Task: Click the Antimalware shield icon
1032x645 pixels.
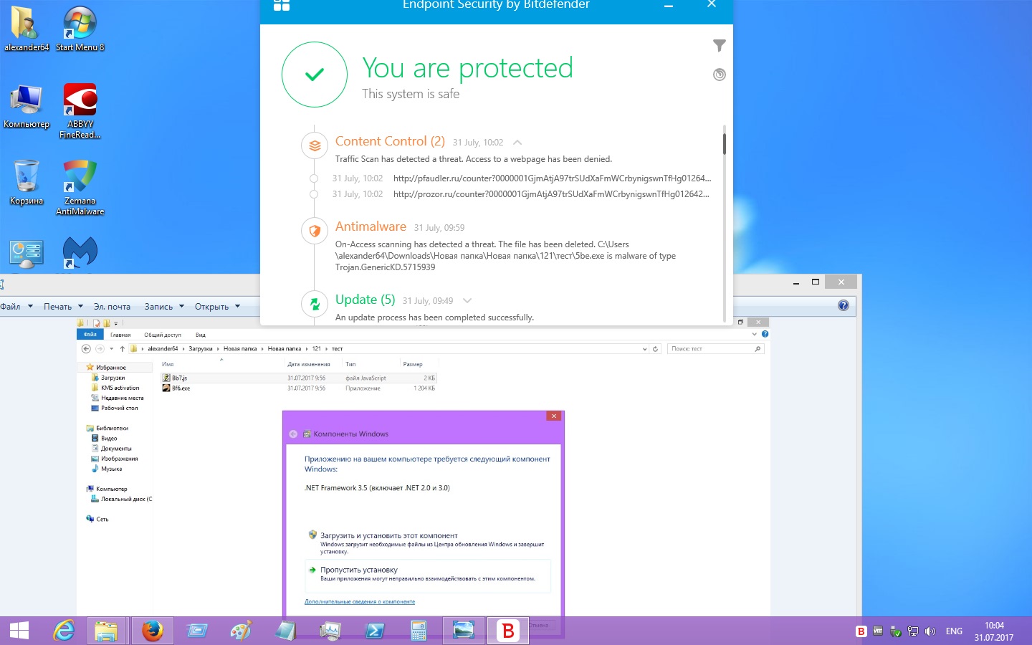Action: (315, 231)
